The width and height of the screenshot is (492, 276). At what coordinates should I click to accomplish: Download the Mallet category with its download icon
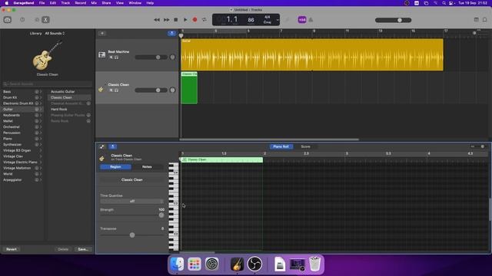click(36, 121)
